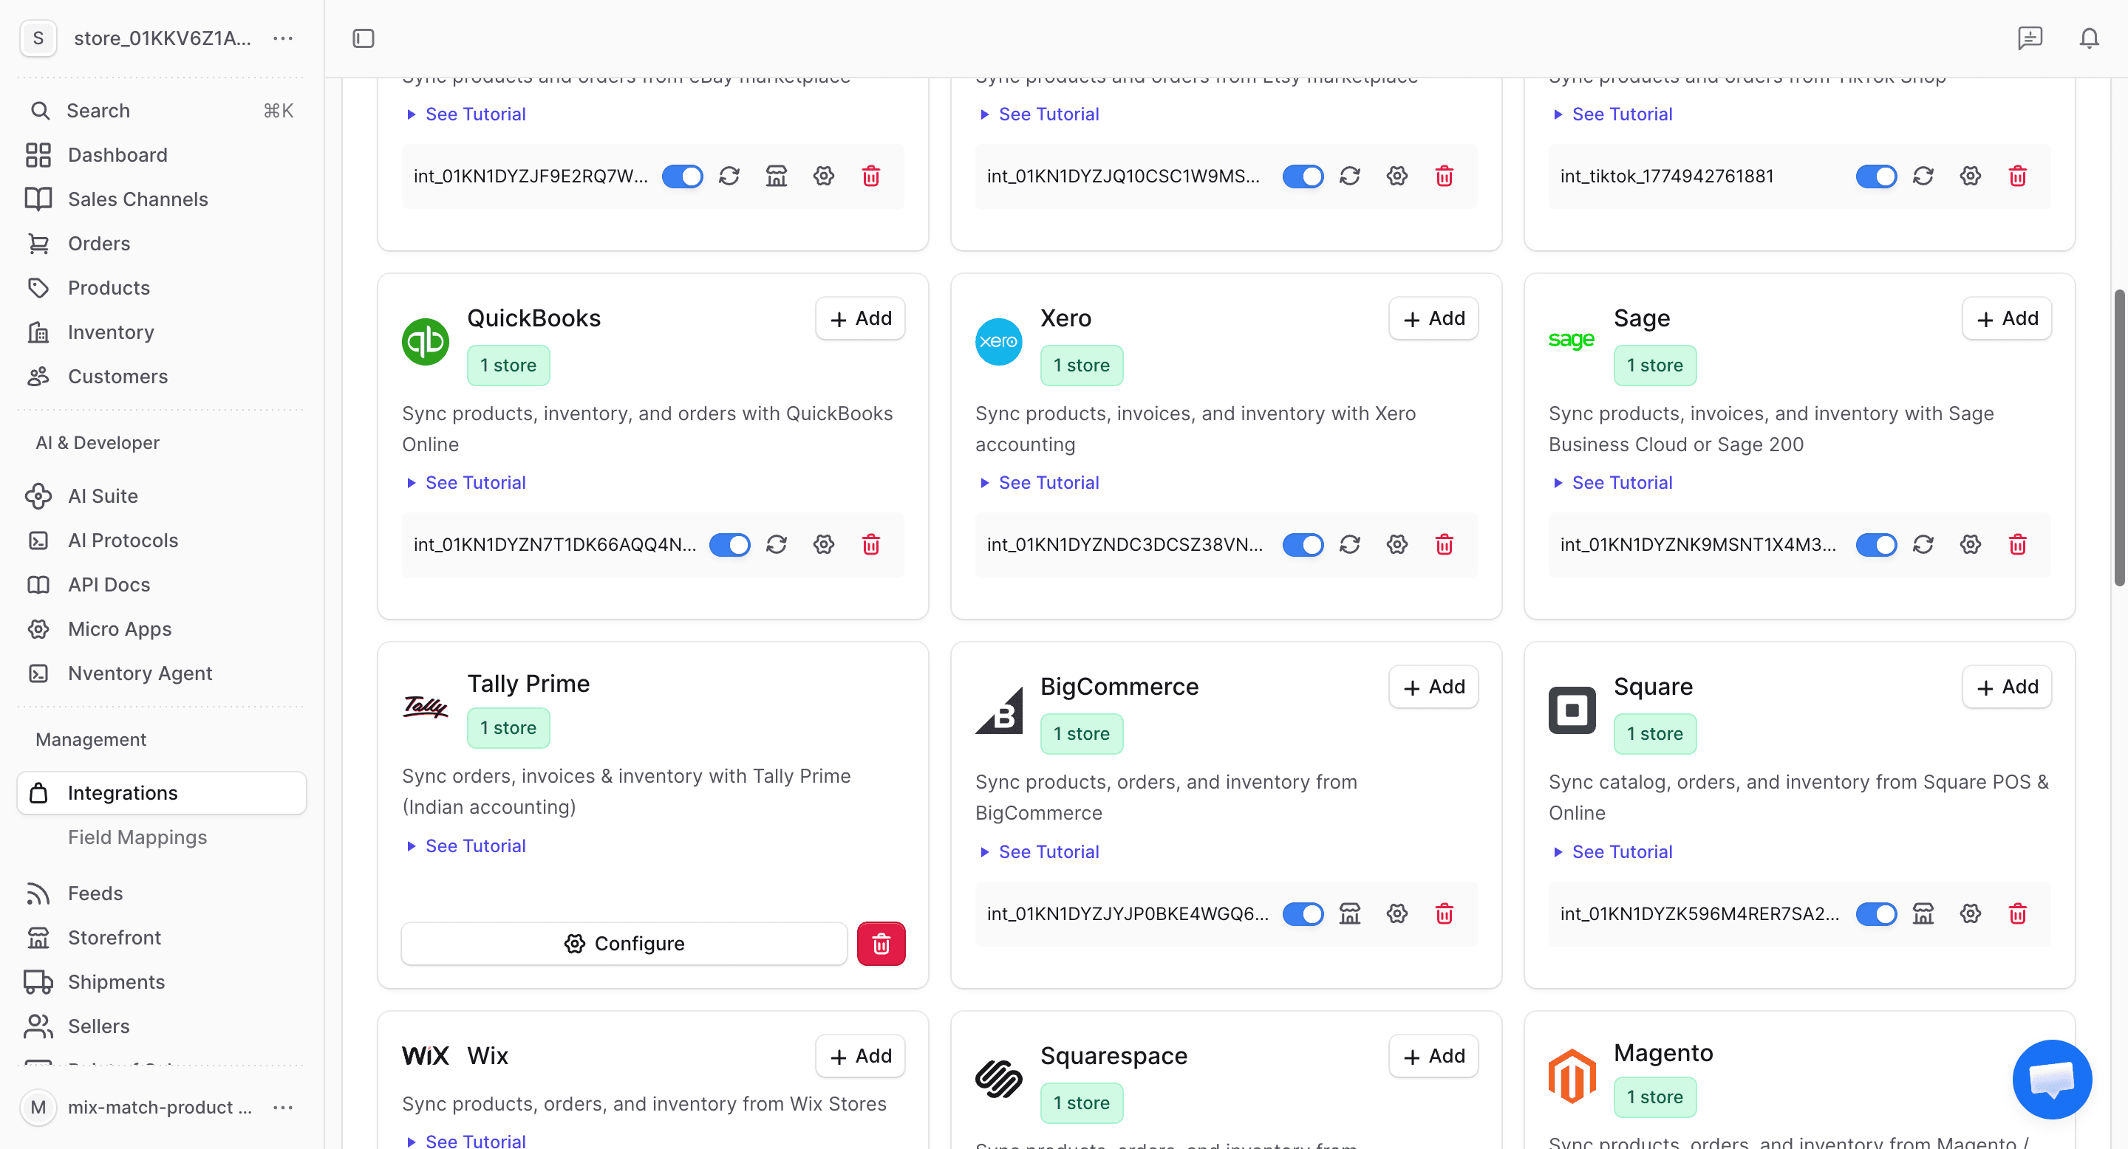This screenshot has height=1149, width=2128.
Task: Add a QuickBooks integration
Action: [x=860, y=318]
